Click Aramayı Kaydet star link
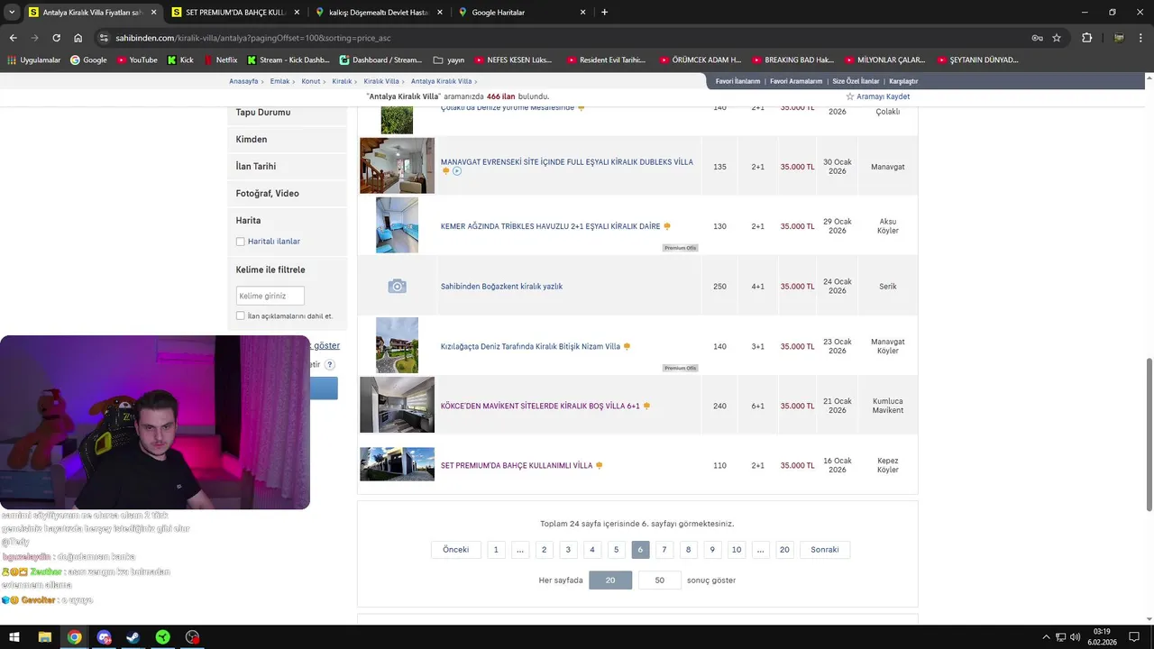This screenshot has height=649, width=1154. point(877,96)
